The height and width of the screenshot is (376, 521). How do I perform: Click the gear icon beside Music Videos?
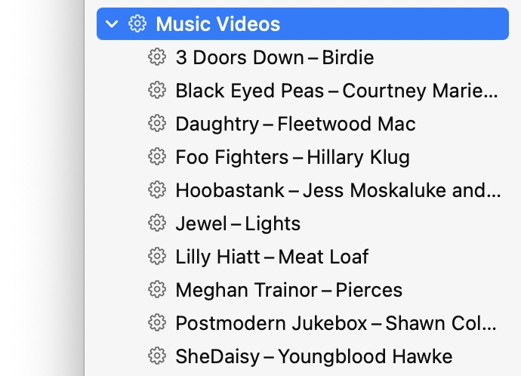[137, 24]
